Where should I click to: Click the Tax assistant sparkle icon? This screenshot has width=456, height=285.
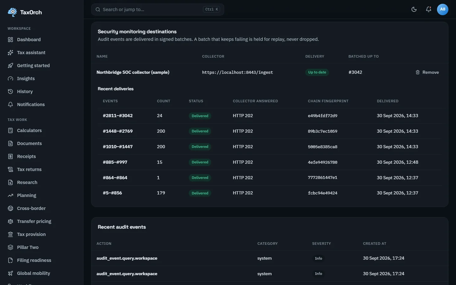tap(10, 53)
